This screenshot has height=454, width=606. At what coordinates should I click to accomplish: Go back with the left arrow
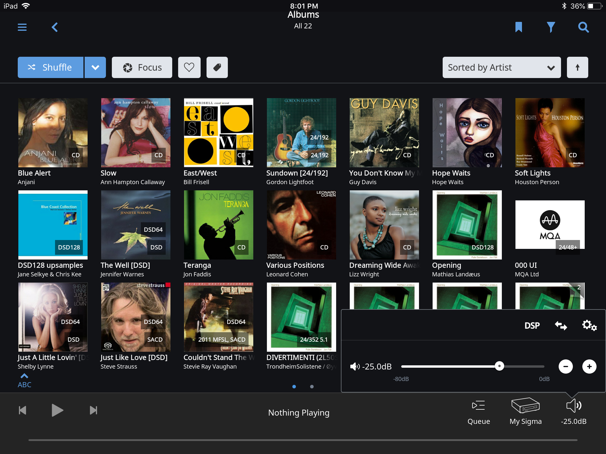tap(54, 27)
